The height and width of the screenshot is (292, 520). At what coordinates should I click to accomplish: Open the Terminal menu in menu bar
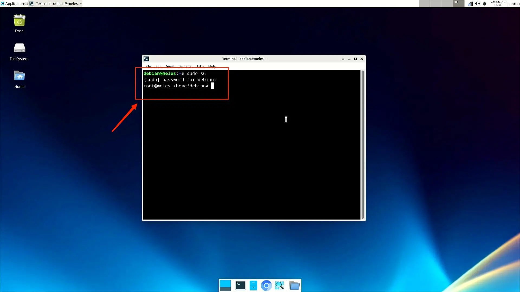click(185, 66)
